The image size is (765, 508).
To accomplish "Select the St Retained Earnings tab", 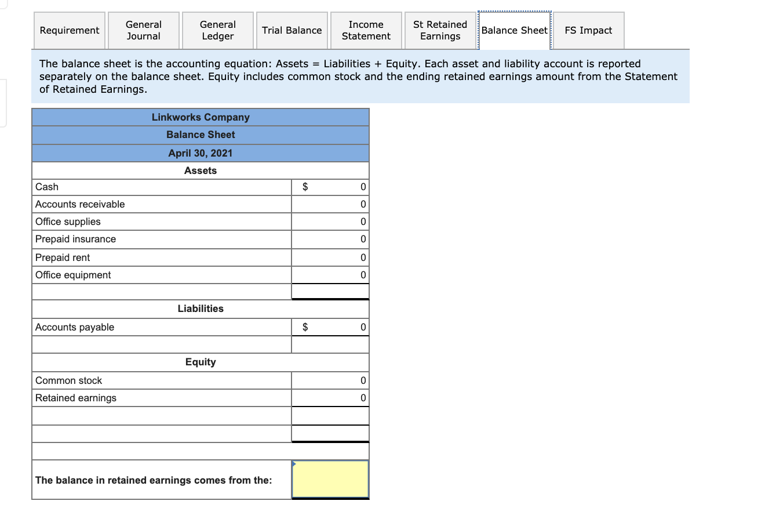I will 440,30.
